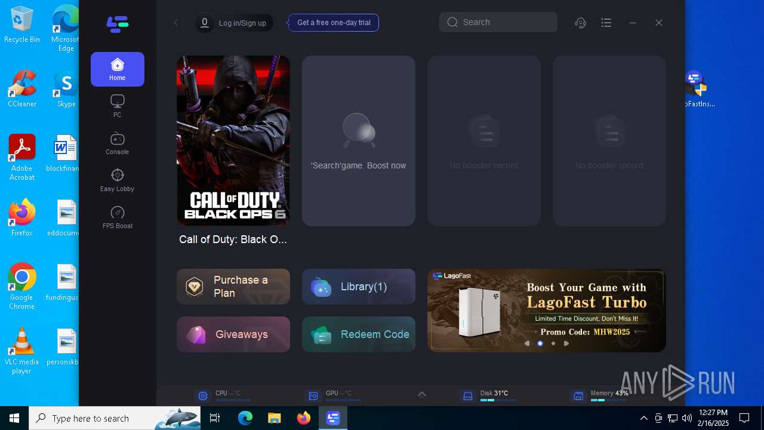The image size is (764, 430).
Task: Click the Log in/Sign up button
Action: [x=234, y=23]
